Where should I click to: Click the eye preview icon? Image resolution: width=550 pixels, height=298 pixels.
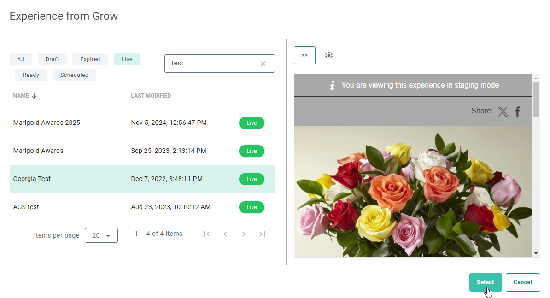pos(328,55)
